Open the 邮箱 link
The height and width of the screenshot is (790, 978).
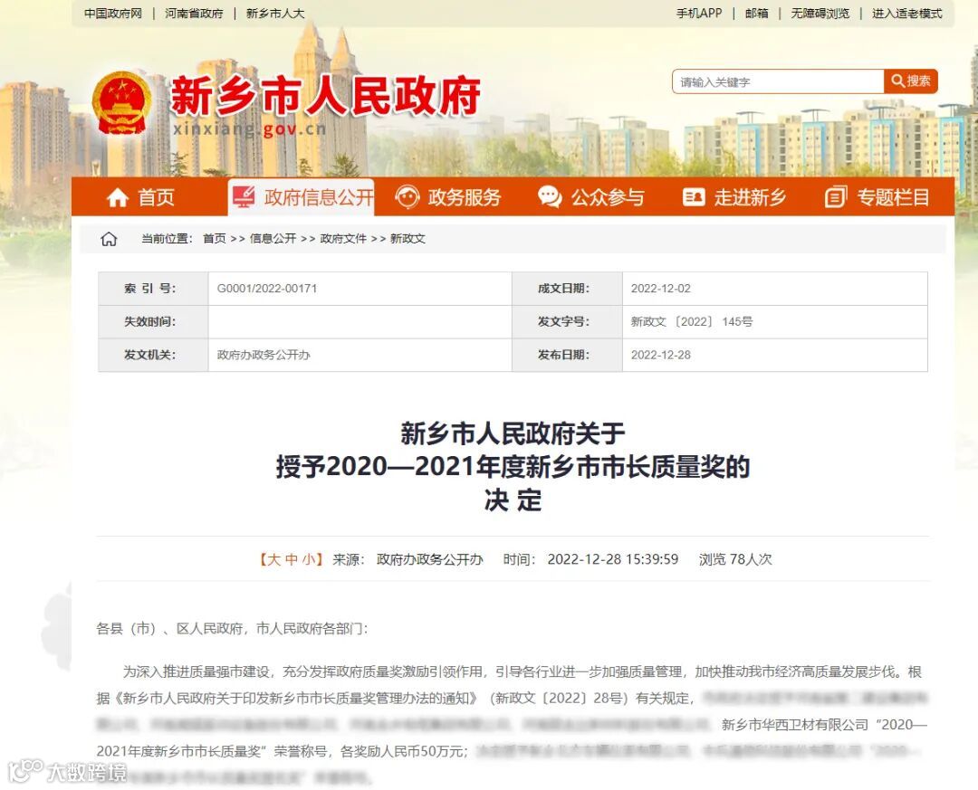[756, 13]
